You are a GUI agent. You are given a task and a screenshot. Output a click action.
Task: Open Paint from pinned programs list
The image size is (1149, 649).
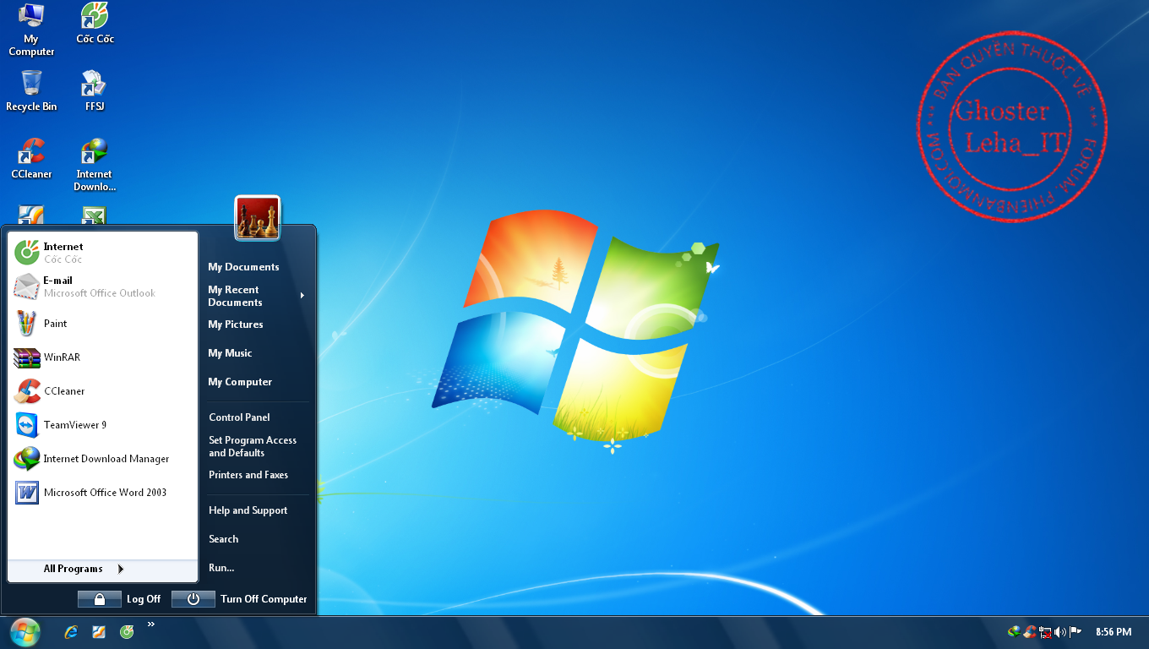55,324
